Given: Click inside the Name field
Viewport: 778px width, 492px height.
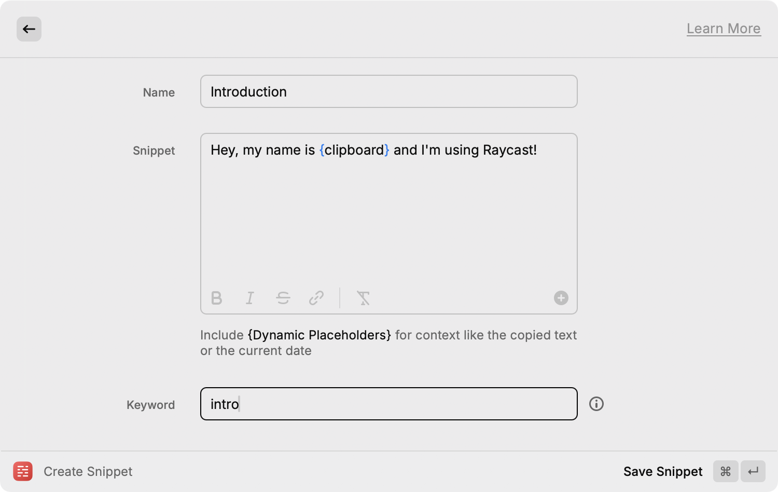Looking at the screenshot, I should click(388, 91).
